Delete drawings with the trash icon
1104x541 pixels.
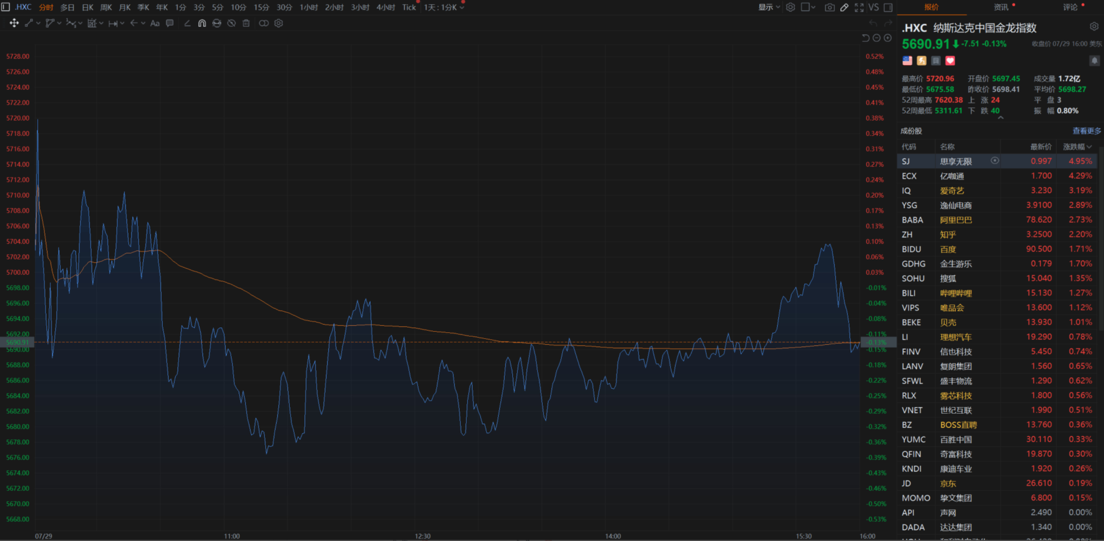[246, 23]
